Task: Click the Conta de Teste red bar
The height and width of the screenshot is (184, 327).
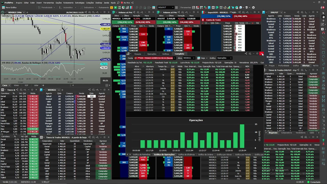Action: 230,20
